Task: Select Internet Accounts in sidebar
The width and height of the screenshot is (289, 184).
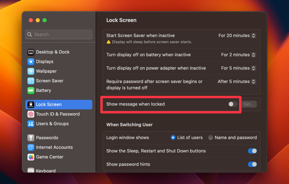Action: [x=54, y=147]
